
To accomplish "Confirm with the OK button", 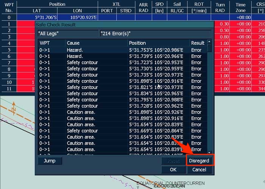I will 173,170.
